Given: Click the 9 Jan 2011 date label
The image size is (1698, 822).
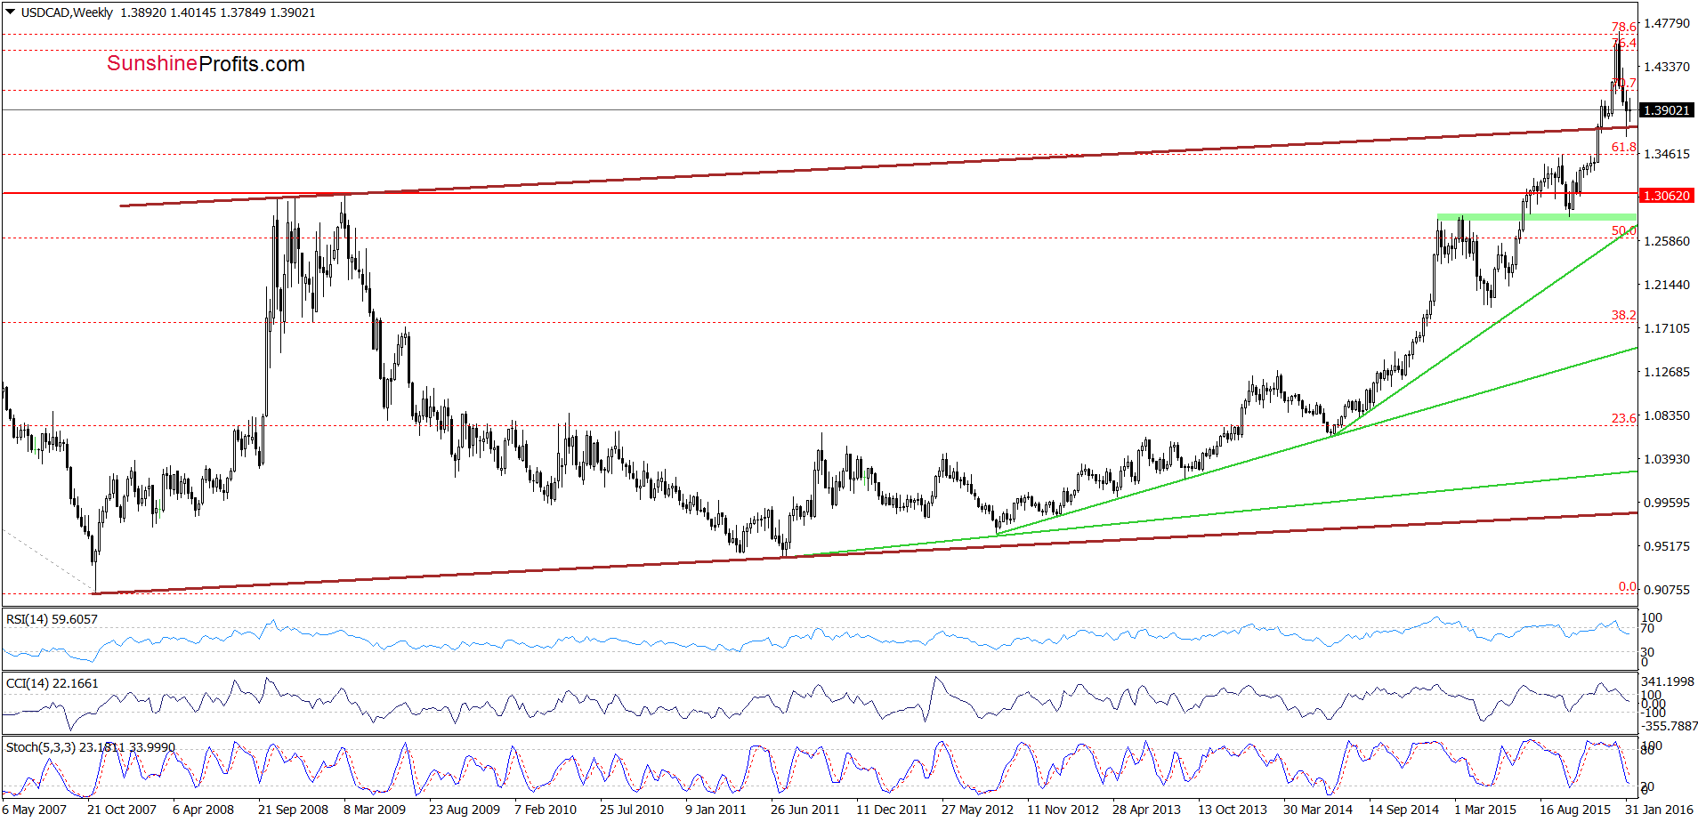Looking at the screenshot, I should pyautogui.click(x=716, y=810).
